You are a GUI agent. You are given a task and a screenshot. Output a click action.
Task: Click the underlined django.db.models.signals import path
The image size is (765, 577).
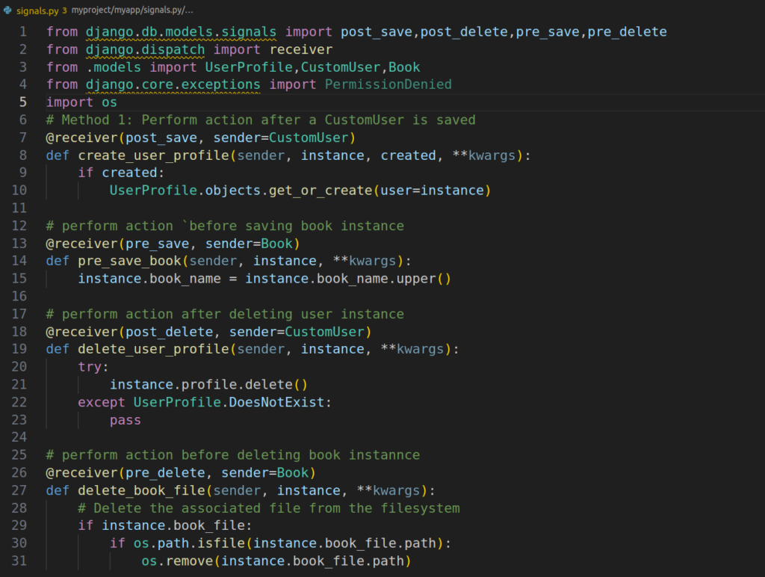[181, 32]
